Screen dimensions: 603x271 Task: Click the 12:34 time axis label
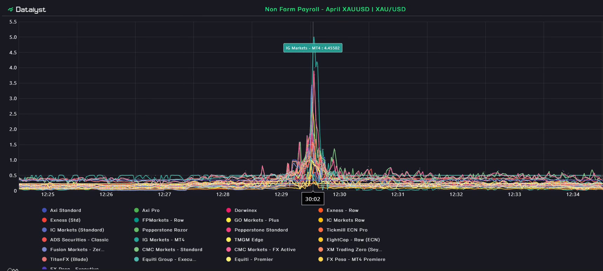click(x=573, y=194)
